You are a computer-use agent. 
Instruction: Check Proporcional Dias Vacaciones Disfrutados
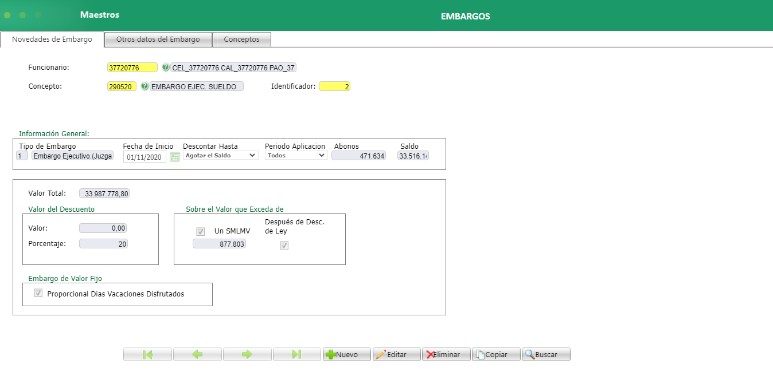[x=38, y=292]
